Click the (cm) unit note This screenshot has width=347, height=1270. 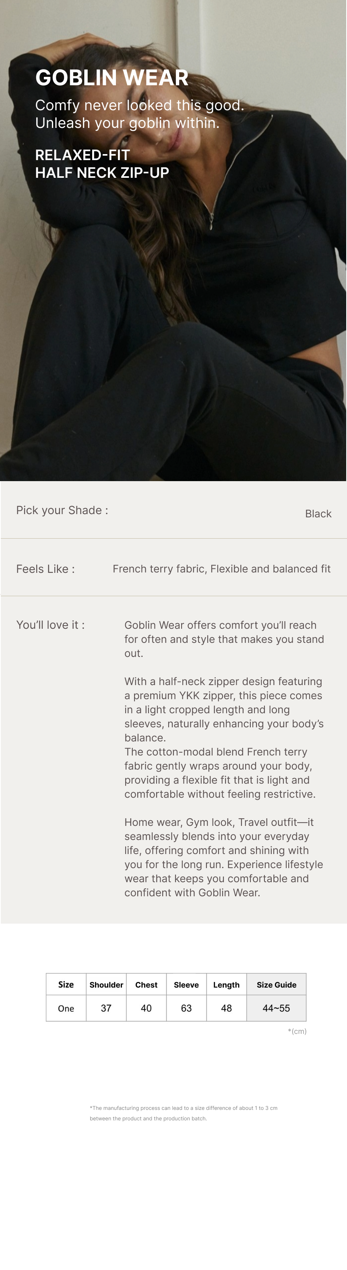pyautogui.click(x=297, y=1031)
